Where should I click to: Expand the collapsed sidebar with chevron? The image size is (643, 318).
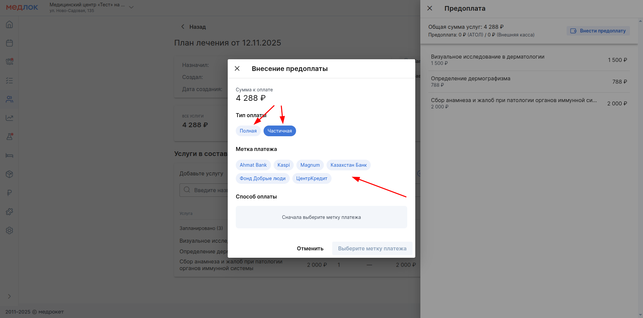pos(9,296)
